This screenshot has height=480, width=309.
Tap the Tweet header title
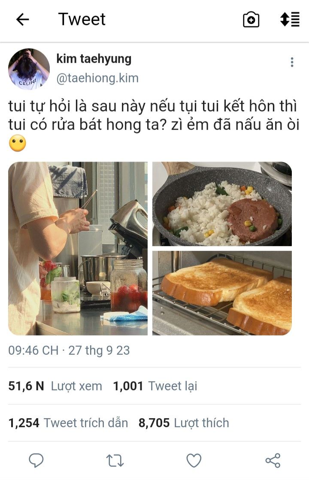tap(82, 19)
